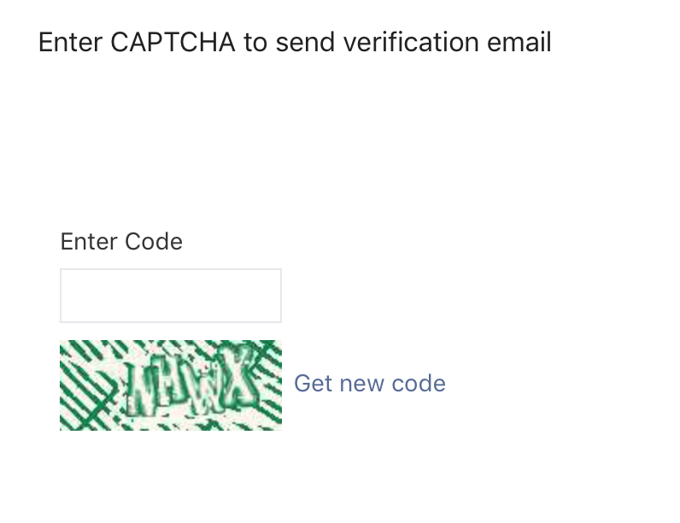The height and width of the screenshot is (523, 680).
Task: Click the "Get new code" link
Action: 369,383
